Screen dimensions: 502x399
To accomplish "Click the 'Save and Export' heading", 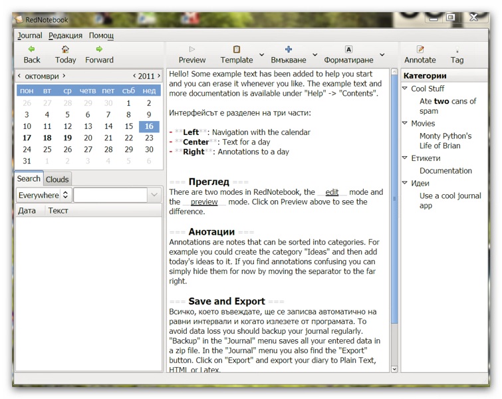I will click(x=227, y=301).
